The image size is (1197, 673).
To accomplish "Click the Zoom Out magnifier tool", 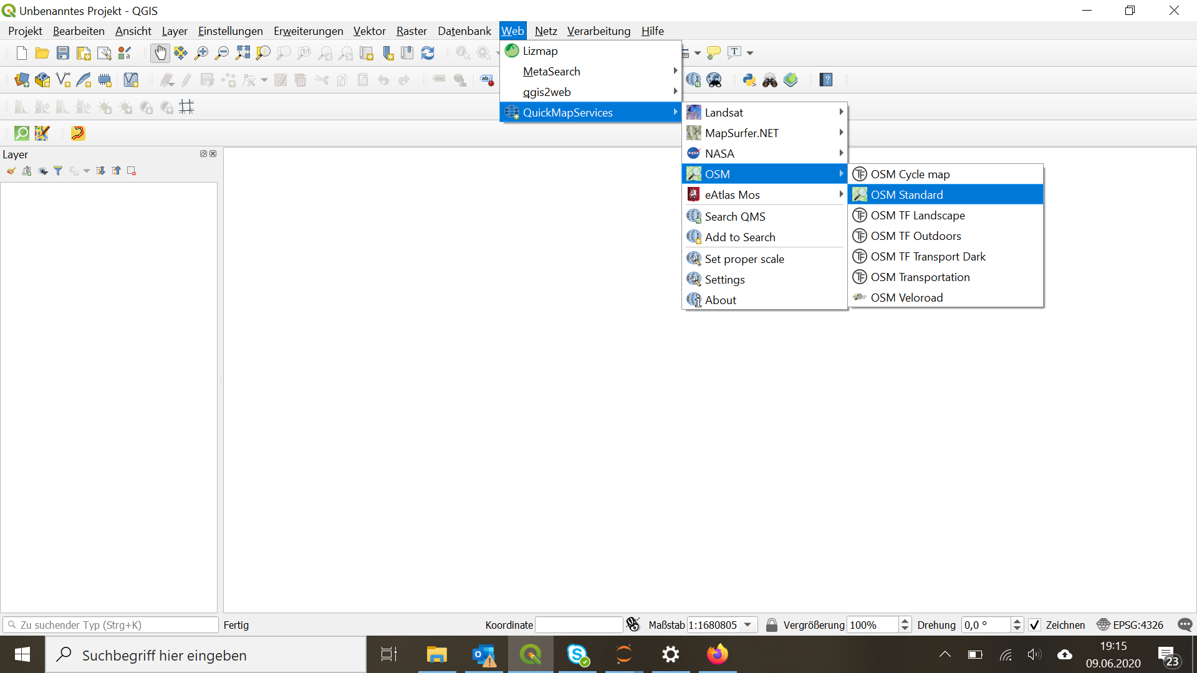I will click(222, 53).
